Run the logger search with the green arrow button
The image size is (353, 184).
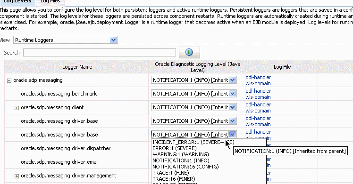pos(189,52)
